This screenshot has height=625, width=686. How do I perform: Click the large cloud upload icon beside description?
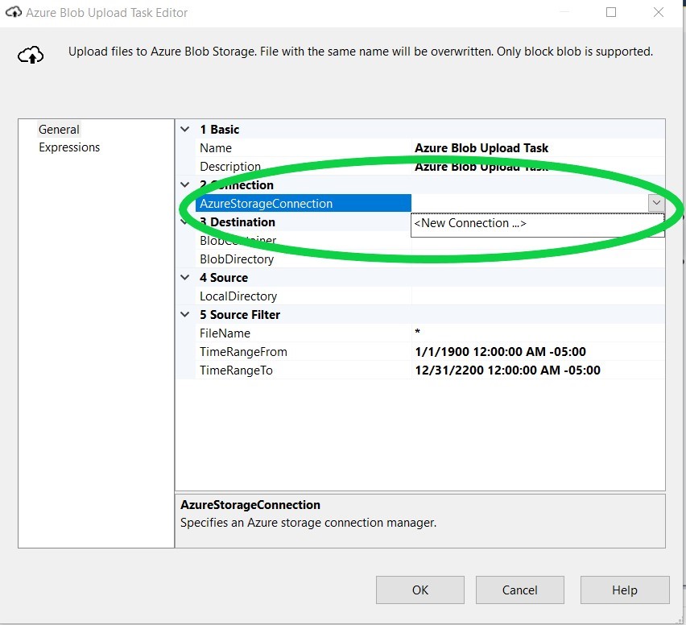(31, 55)
